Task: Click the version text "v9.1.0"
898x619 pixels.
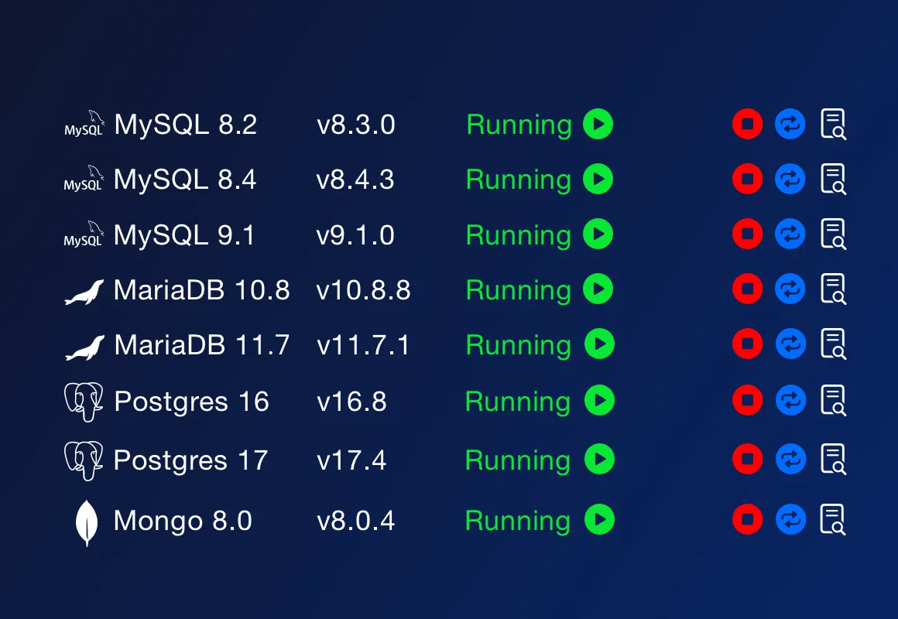Action: click(355, 234)
